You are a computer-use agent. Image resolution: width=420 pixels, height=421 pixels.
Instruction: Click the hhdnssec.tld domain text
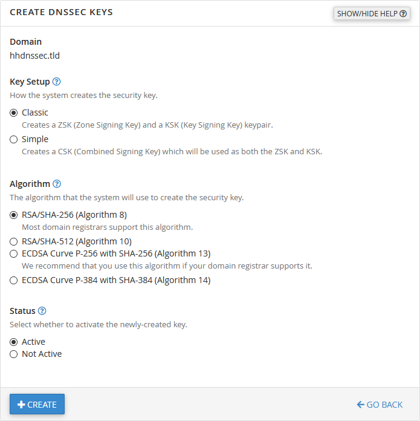34,56
